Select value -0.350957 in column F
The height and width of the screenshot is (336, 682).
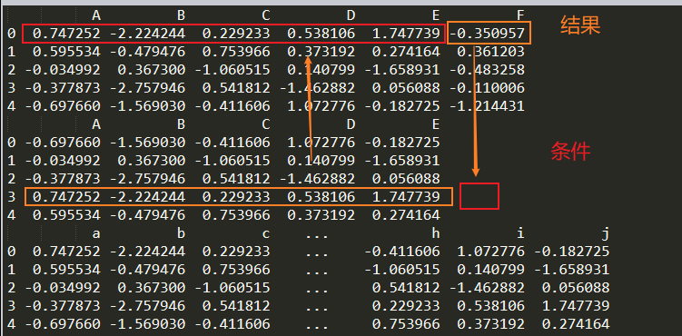pos(487,34)
